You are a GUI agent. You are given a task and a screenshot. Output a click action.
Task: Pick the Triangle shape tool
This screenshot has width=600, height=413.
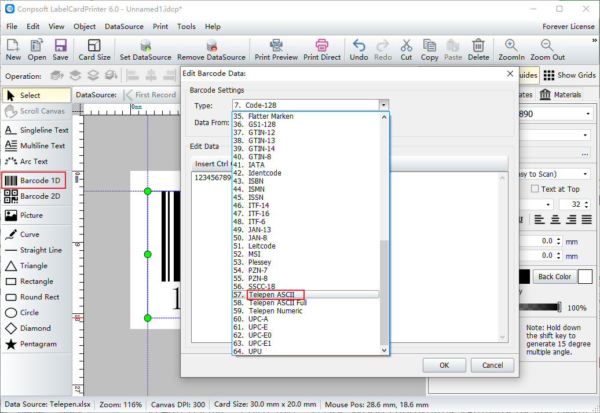click(36, 266)
